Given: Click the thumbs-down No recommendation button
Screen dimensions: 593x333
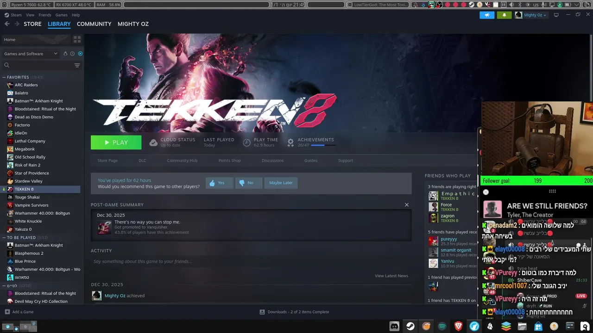Looking at the screenshot, I should (249, 183).
